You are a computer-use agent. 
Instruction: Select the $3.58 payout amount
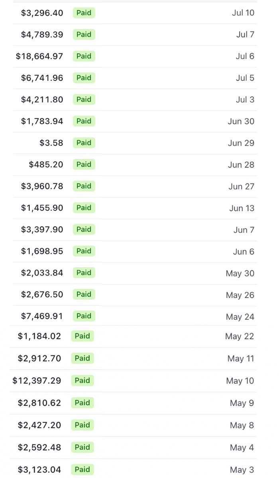click(51, 143)
